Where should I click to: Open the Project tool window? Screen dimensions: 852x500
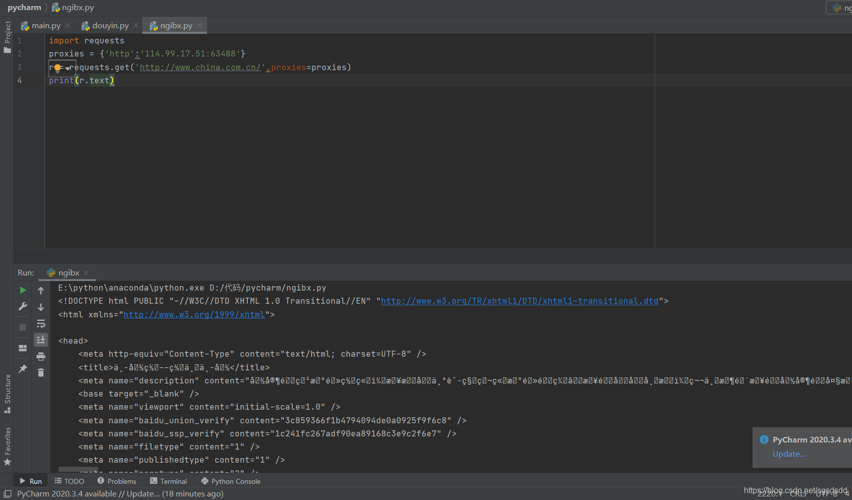(x=7, y=37)
